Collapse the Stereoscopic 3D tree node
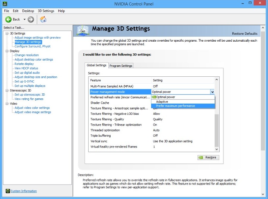Image resolution: width=268 pixels, height=199 pixels. 7,90
